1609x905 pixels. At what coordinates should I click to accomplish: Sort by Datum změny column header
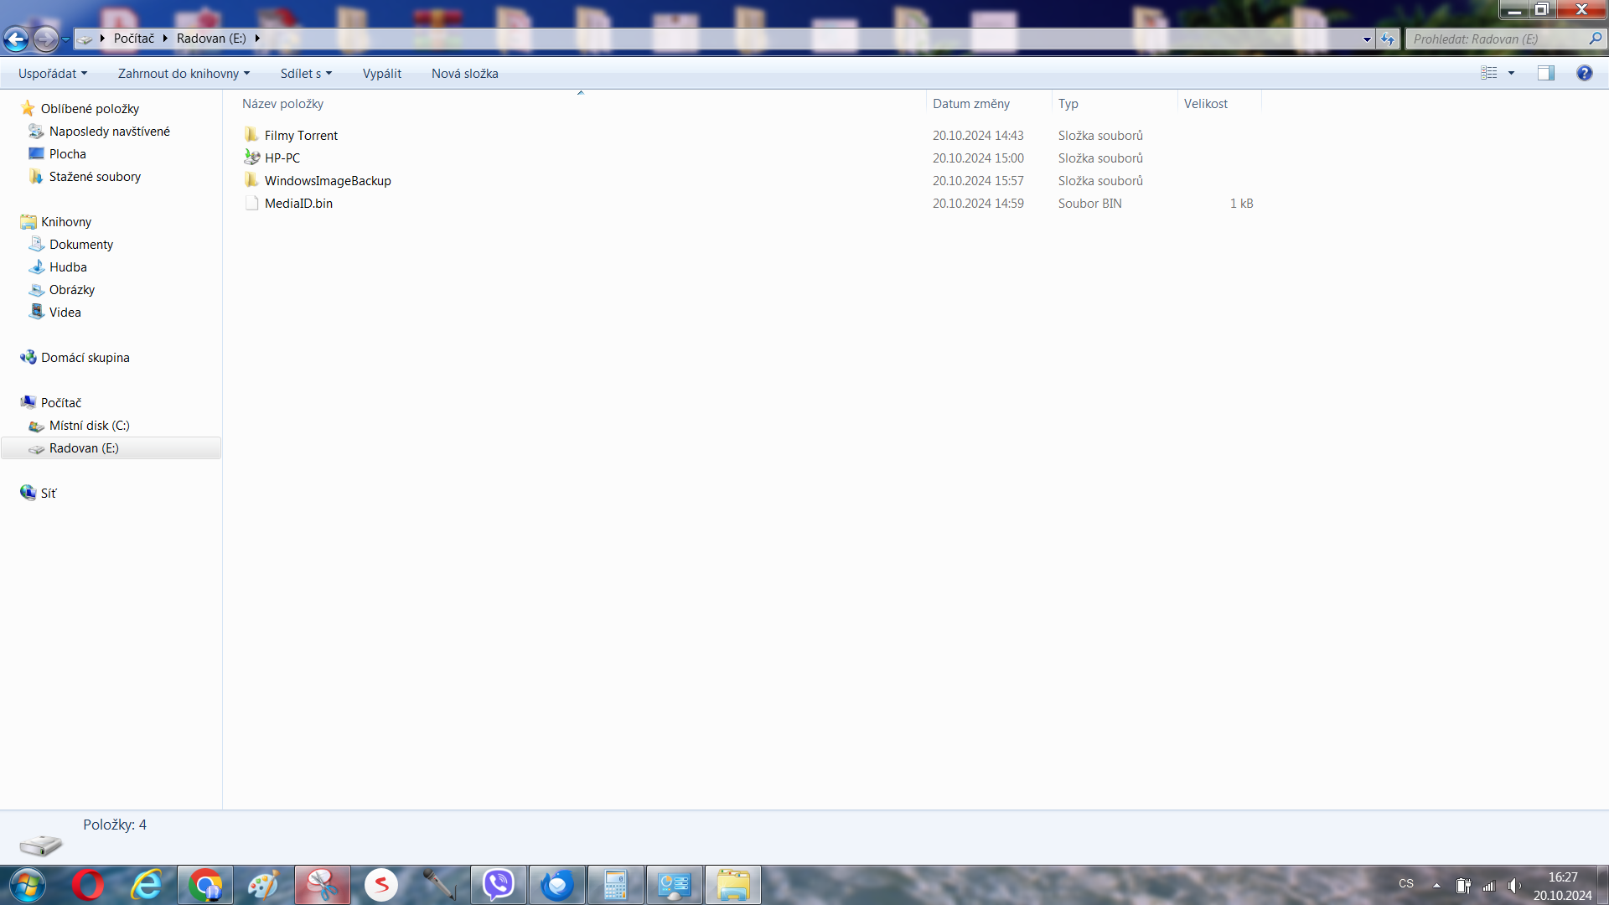pyautogui.click(x=971, y=103)
